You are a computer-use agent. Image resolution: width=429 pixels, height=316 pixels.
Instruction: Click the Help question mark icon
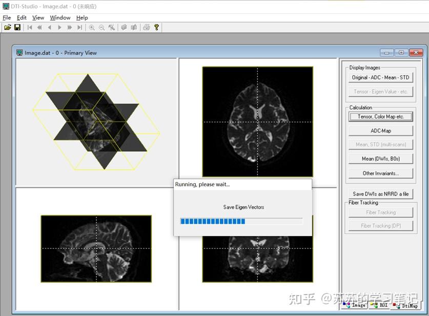coord(156,27)
